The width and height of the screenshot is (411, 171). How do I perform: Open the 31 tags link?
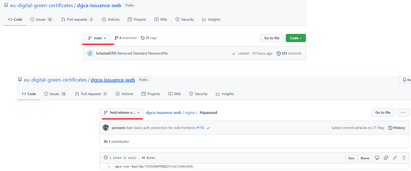[x=149, y=38]
